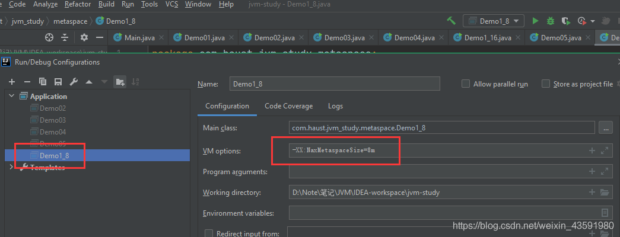Image resolution: width=620 pixels, height=237 pixels.
Task: Start debugging with the bug icon
Action: (x=551, y=21)
